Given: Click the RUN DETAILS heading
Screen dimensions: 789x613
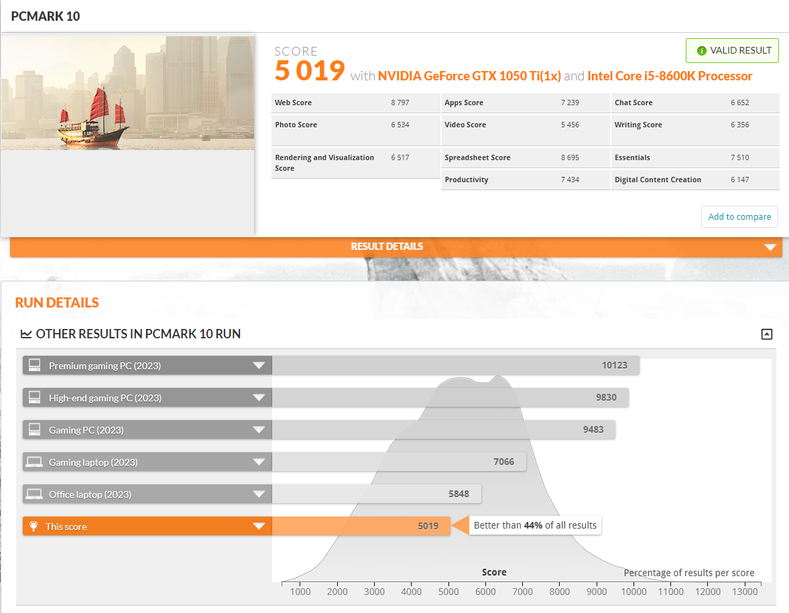Looking at the screenshot, I should (57, 303).
